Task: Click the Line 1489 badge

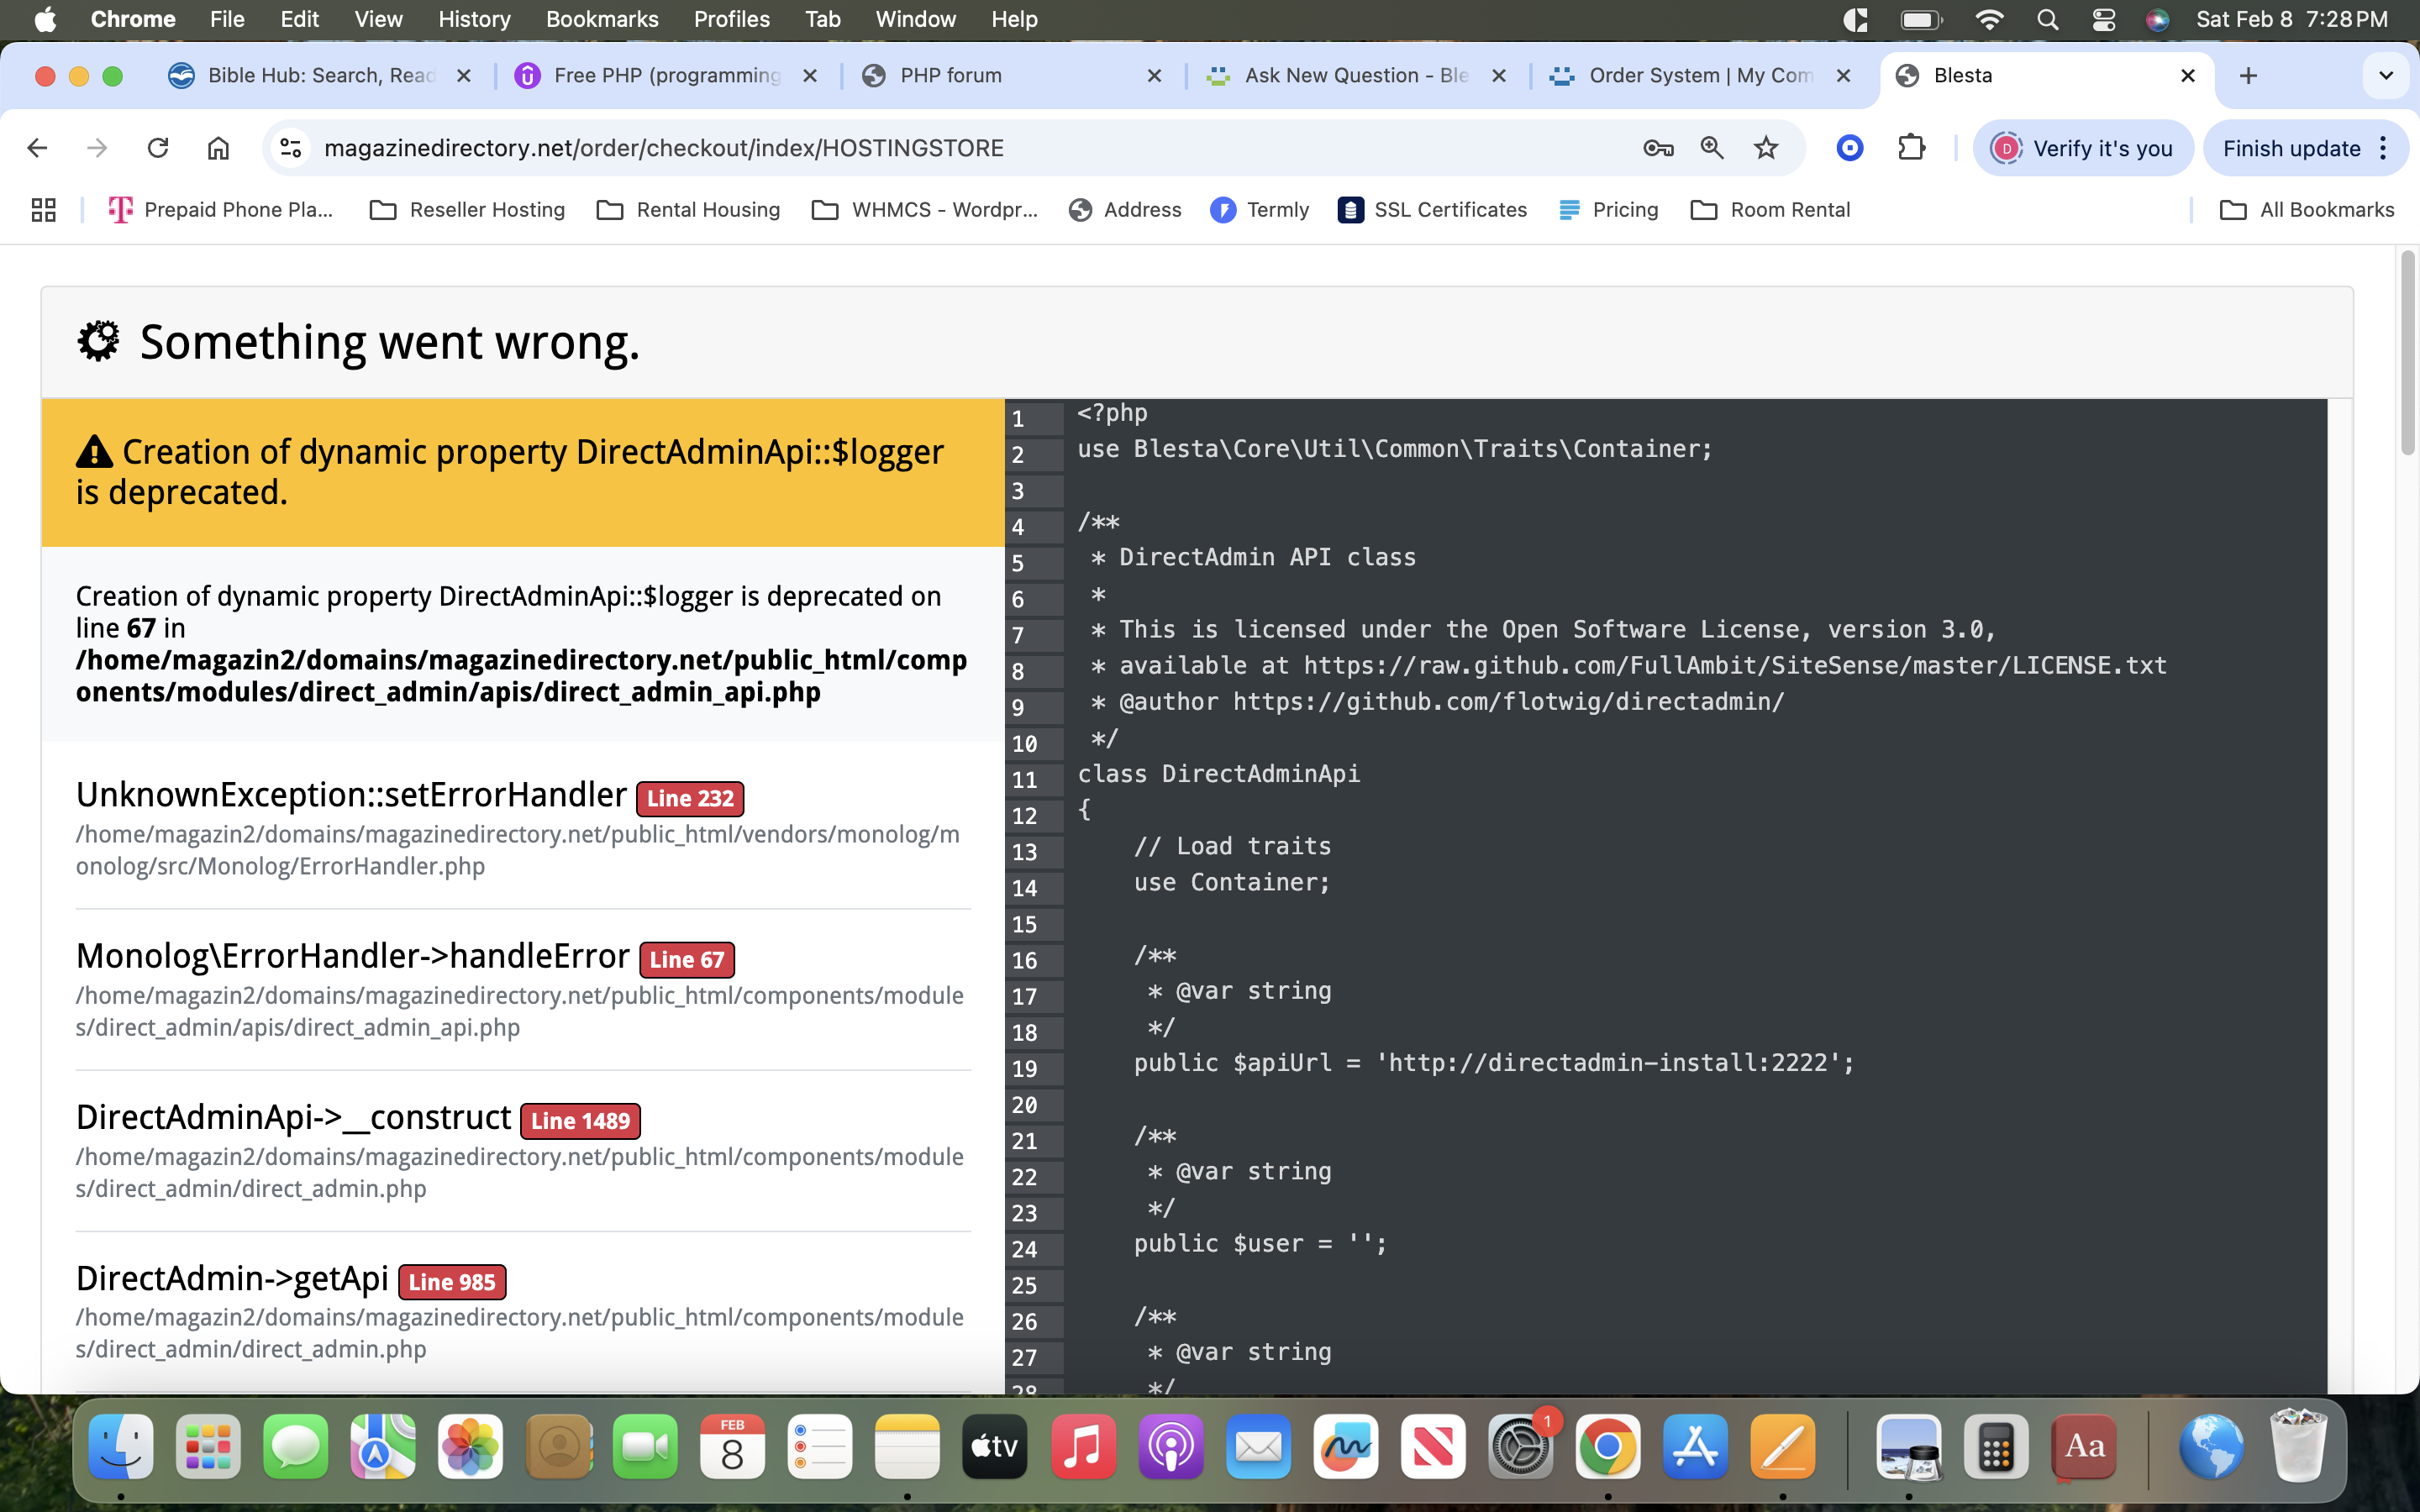Action: pos(580,1121)
